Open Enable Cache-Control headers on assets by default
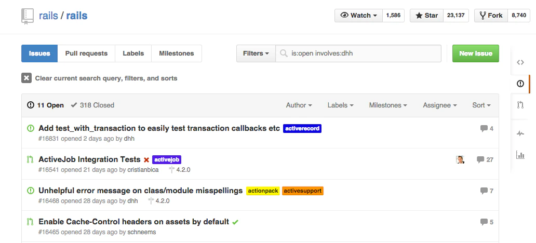The height and width of the screenshot is (243, 536). coord(133,222)
